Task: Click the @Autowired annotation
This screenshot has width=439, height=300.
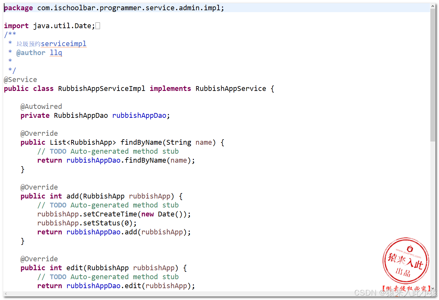Action: pos(41,107)
